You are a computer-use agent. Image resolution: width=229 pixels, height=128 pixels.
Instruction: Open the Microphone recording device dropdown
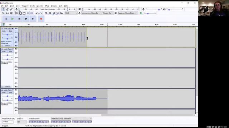tap(91, 13)
